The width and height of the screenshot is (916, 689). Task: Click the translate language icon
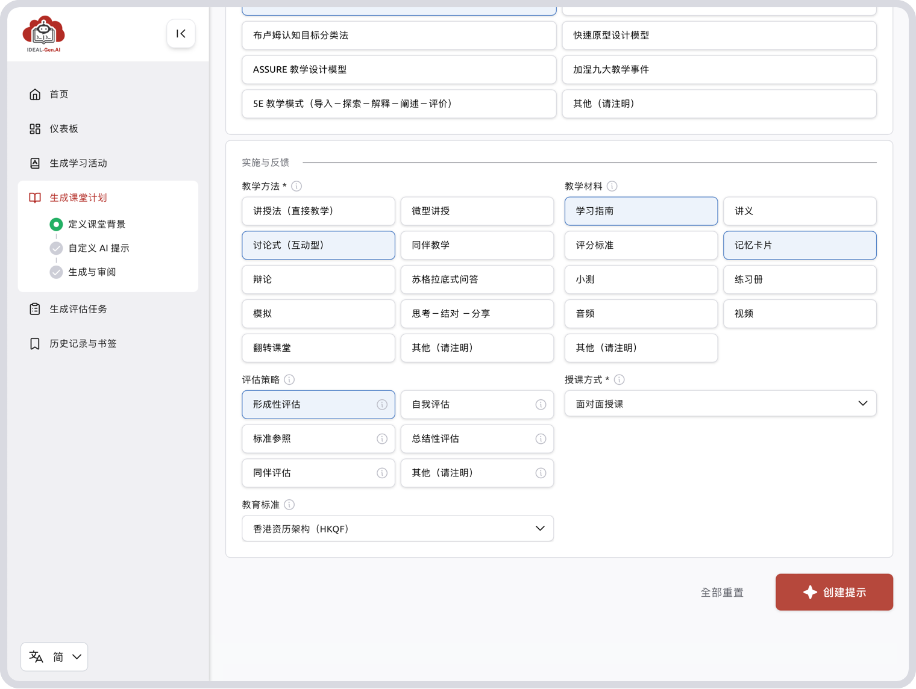tap(36, 656)
